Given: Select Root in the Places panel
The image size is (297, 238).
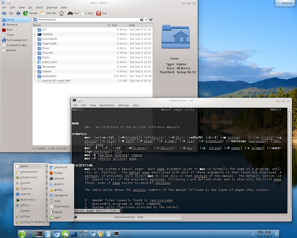Looking at the screenshot, I should click(15, 30).
